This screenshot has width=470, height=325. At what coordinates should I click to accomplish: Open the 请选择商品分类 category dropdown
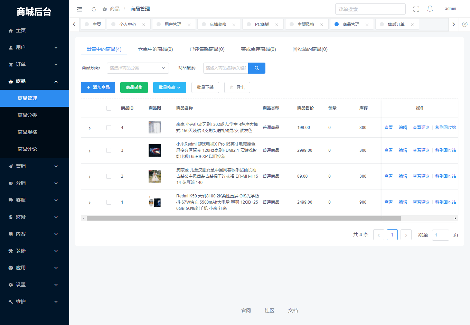coord(138,68)
